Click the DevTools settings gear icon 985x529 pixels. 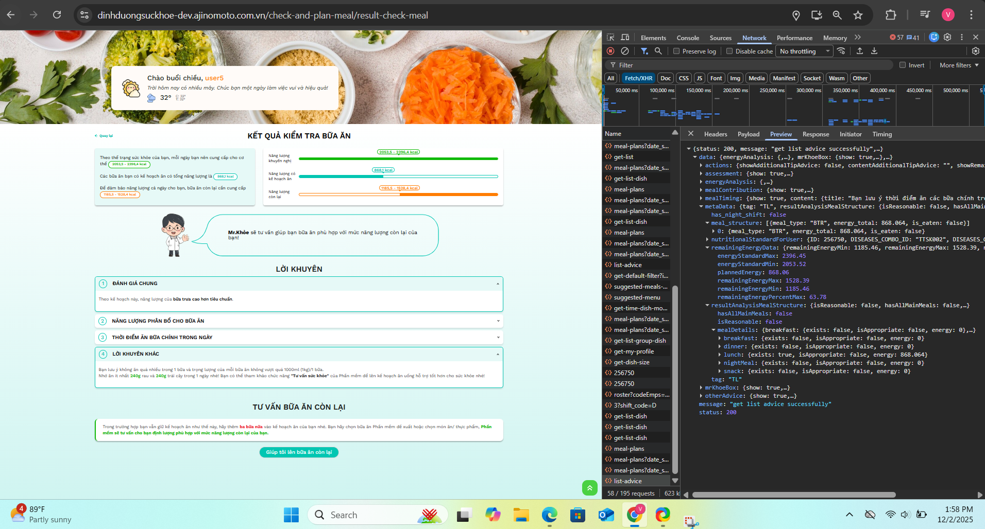947,38
